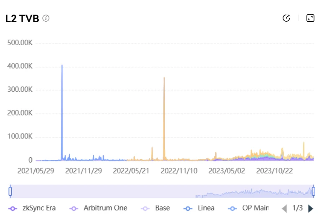This screenshot has height=224, width=319.
Task: Expand chart to fullscreen view
Action: pyautogui.click(x=310, y=18)
